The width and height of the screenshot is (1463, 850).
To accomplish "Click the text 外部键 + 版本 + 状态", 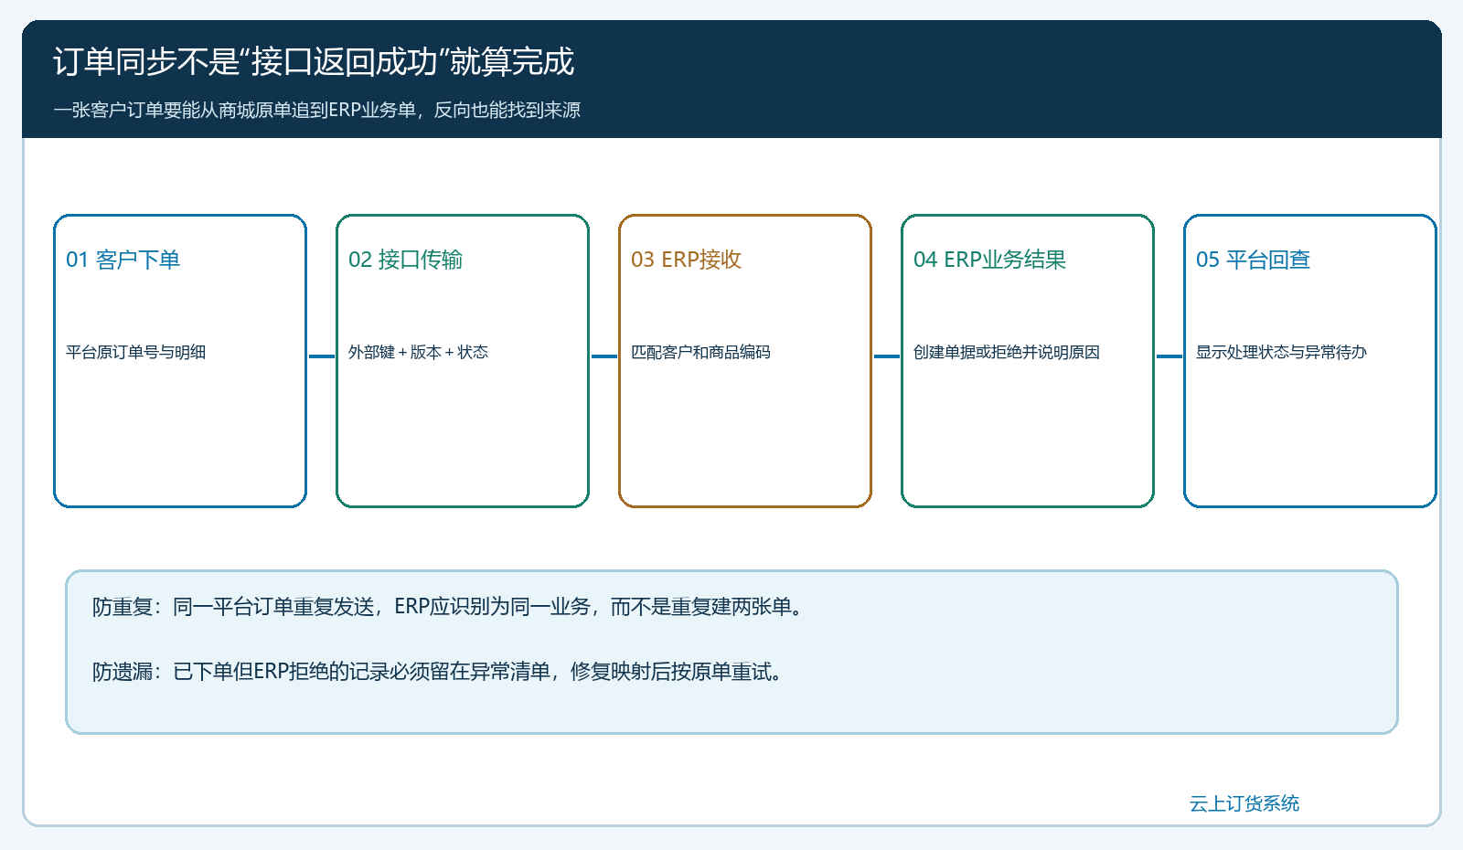I will [x=418, y=352].
